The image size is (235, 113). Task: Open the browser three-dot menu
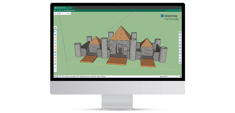(x=180, y=10)
